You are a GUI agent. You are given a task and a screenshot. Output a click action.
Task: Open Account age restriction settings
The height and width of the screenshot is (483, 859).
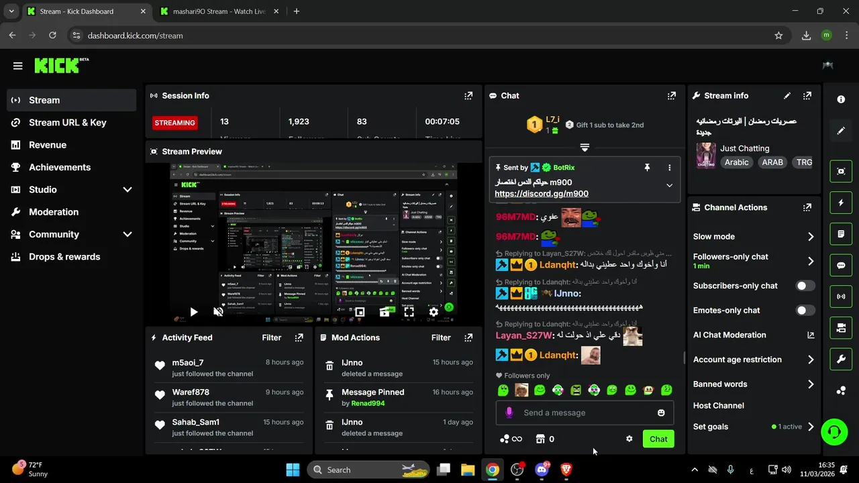pyautogui.click(x=754, y=360)
